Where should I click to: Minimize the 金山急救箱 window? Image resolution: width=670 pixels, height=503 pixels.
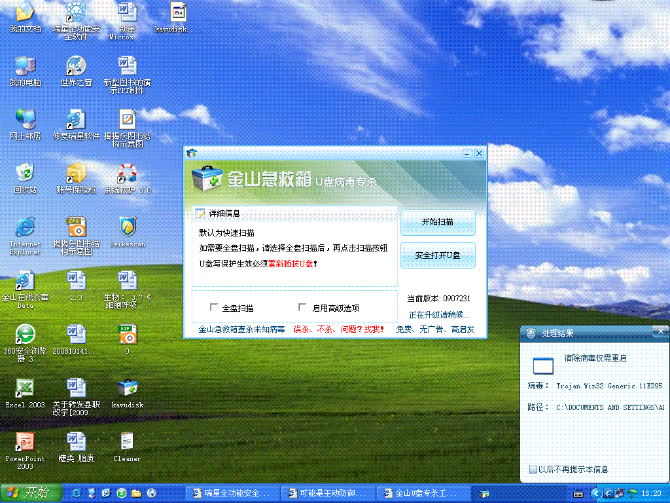467,153
